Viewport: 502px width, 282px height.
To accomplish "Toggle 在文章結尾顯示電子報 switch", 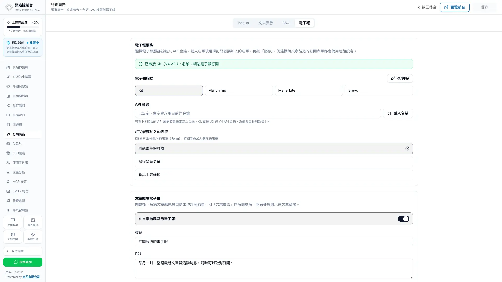I will pyautogui.click(x=403, y=219).
